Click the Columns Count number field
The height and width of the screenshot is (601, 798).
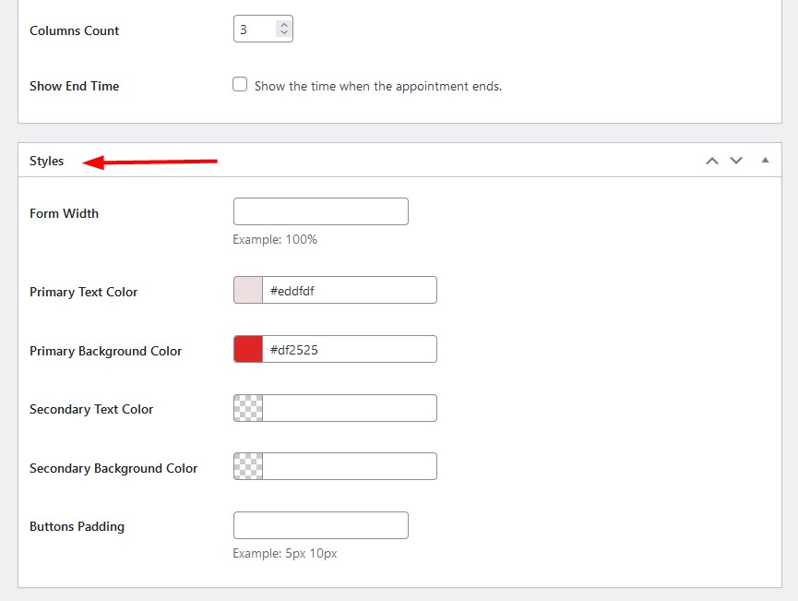point(263,29)
